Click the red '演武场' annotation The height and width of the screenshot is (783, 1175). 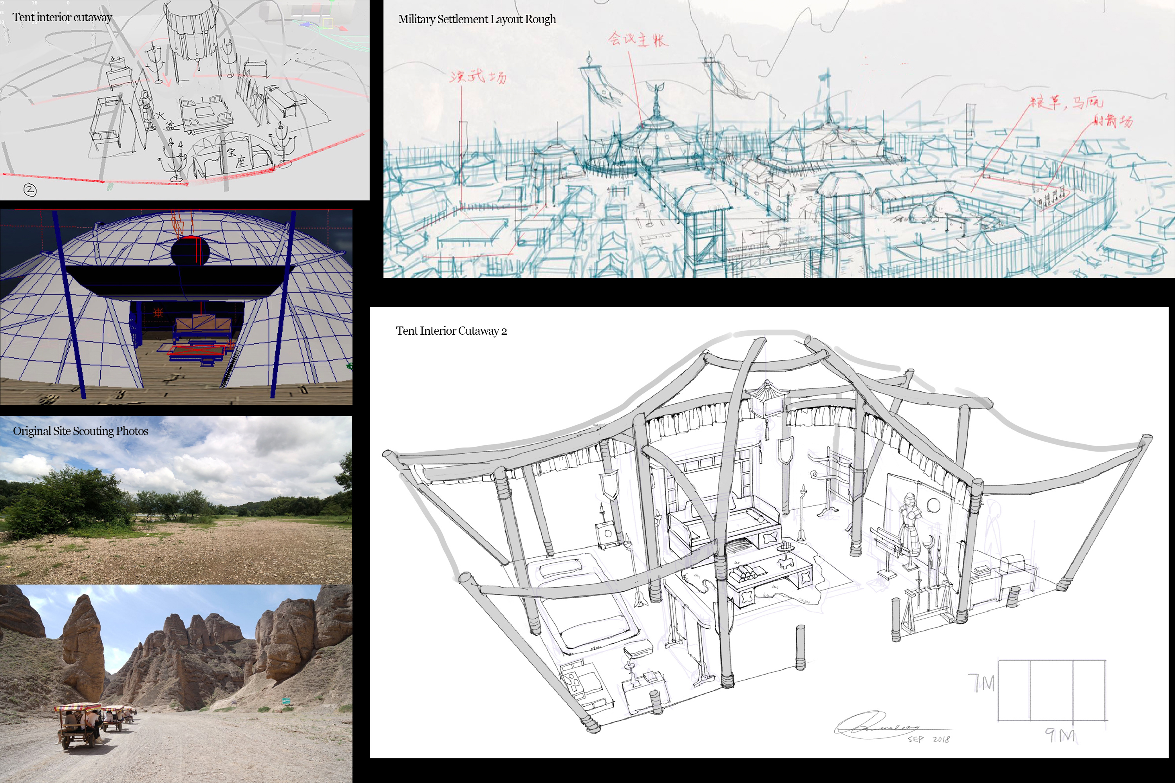478,77
